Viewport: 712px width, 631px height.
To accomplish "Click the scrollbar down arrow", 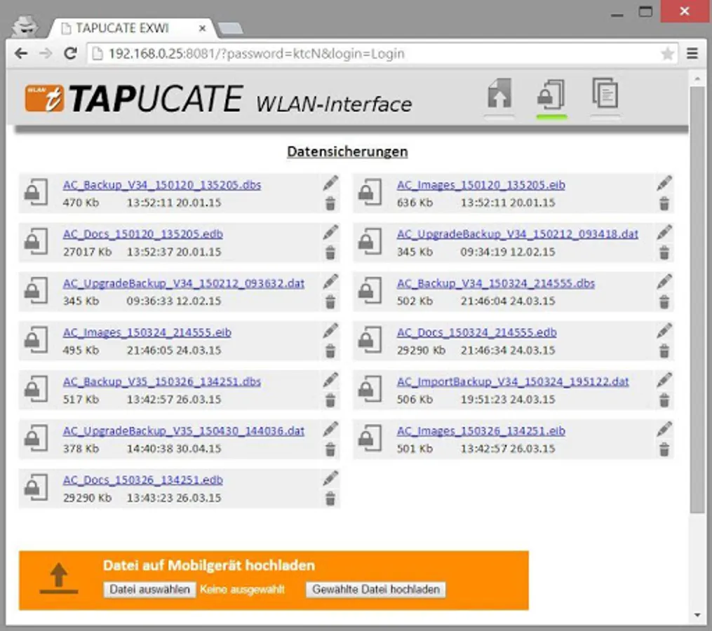I will click(x=697, y=615).
